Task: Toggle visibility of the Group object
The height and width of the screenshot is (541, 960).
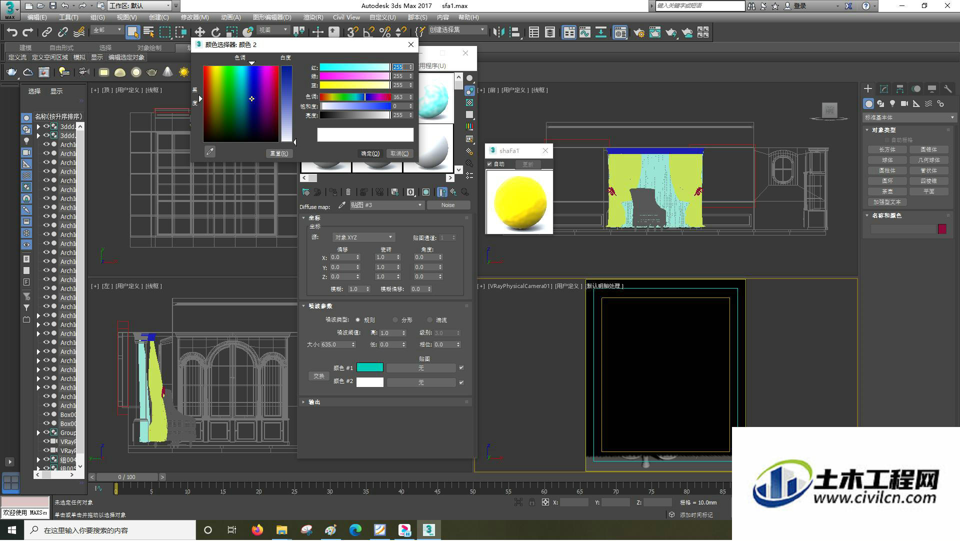Action: pos(46,432)
